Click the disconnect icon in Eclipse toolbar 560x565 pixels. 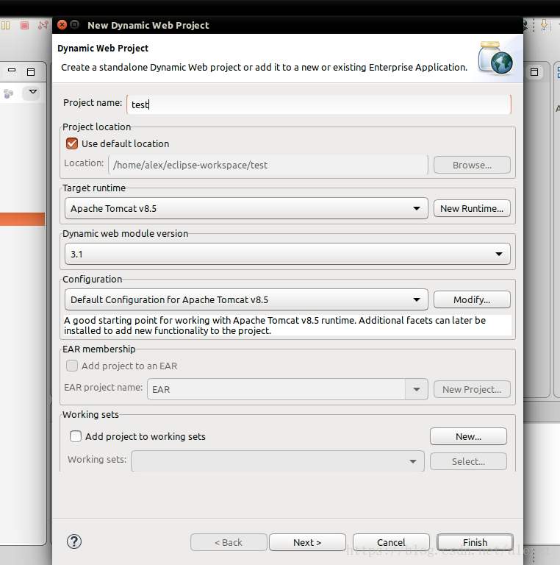click(43, 25)
